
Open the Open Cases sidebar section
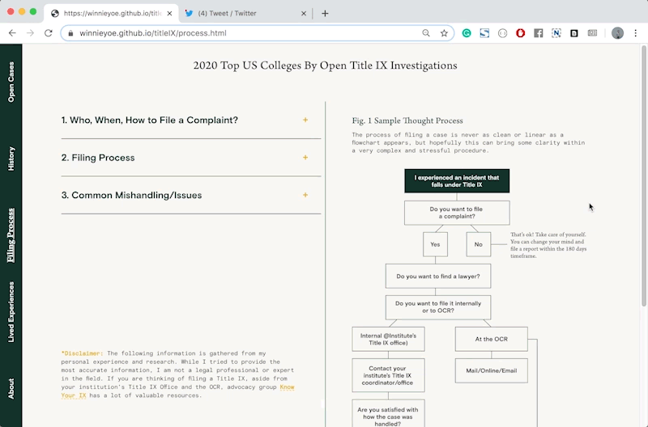(x=11, y=82)
